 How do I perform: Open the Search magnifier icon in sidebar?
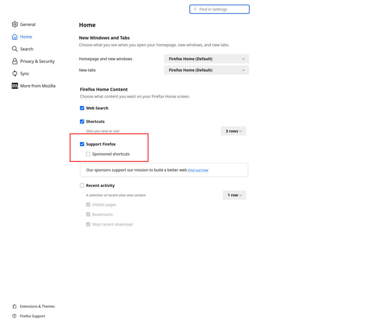(15, 49)
